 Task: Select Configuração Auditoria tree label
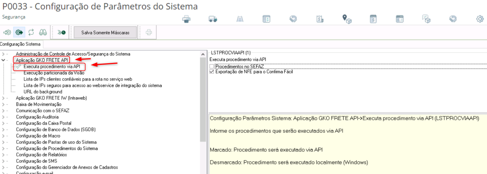coord(37,117)
